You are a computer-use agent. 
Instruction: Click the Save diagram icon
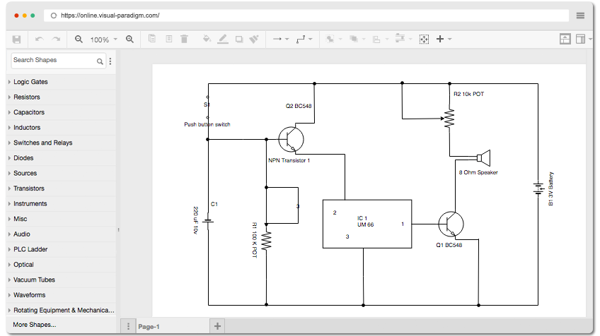[16, 40]
